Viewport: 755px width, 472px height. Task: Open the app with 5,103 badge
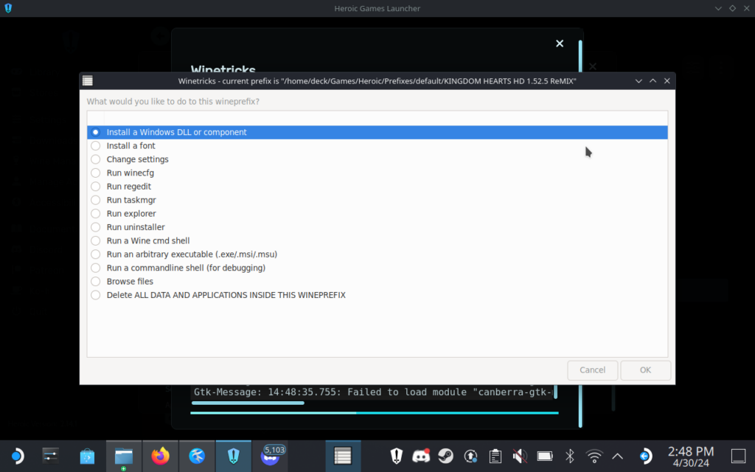coord(270,456)
